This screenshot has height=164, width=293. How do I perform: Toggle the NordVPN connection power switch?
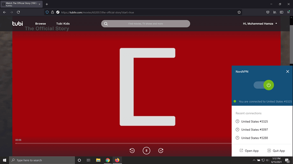point(264,85)
